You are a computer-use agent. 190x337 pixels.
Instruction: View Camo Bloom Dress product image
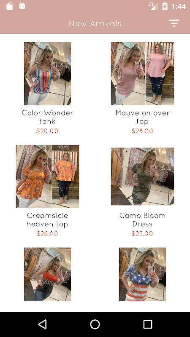pos(142,176)
